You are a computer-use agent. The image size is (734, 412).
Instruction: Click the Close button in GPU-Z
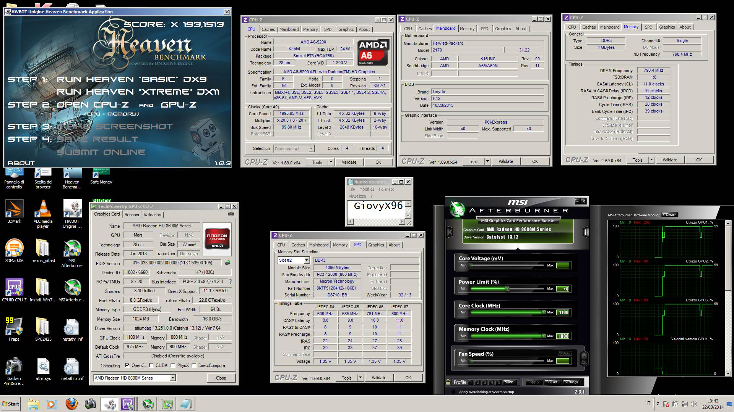pyautogui.click(x=221, y=378)
